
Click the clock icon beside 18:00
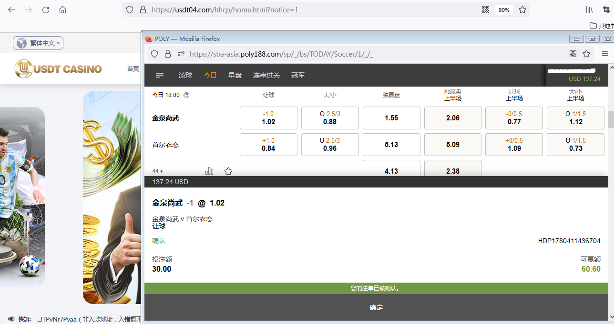(186, 95)
